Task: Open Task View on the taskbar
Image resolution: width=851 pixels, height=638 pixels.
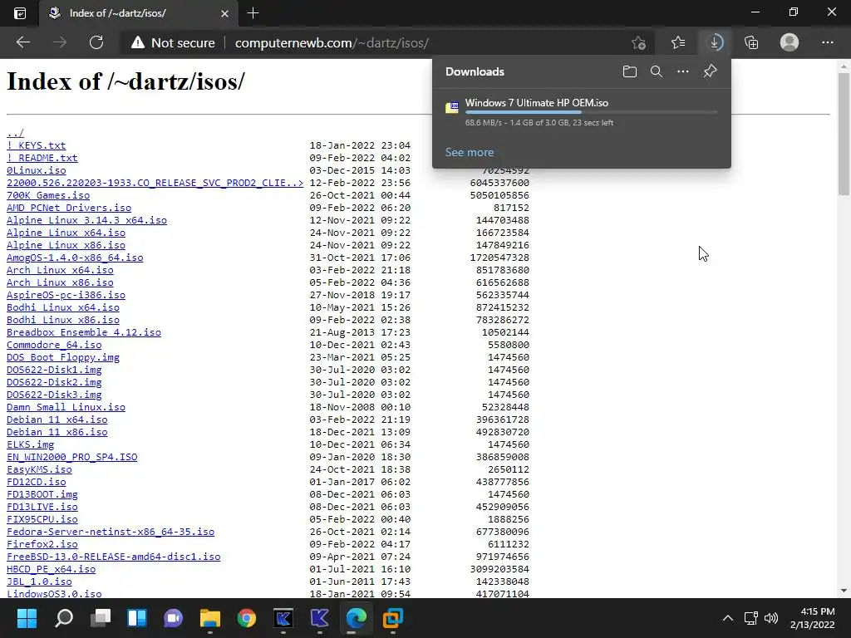Action: (101, 618)
